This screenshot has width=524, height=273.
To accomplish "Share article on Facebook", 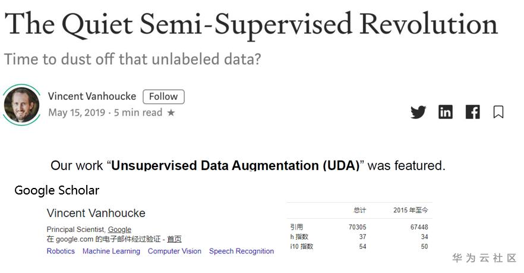I will click(x=473, y=112).
